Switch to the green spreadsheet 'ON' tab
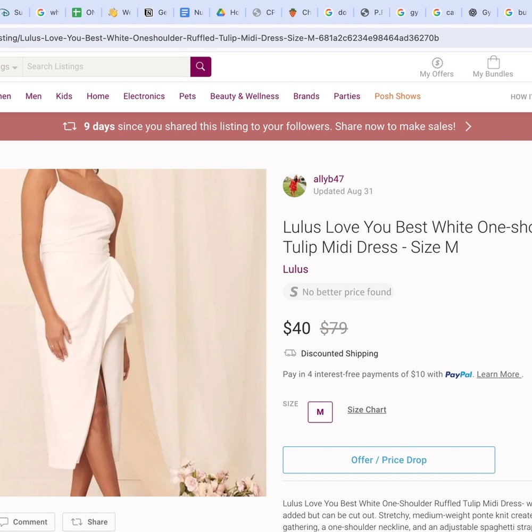Viewport: 532px width, 532px height. pos(84,13)
